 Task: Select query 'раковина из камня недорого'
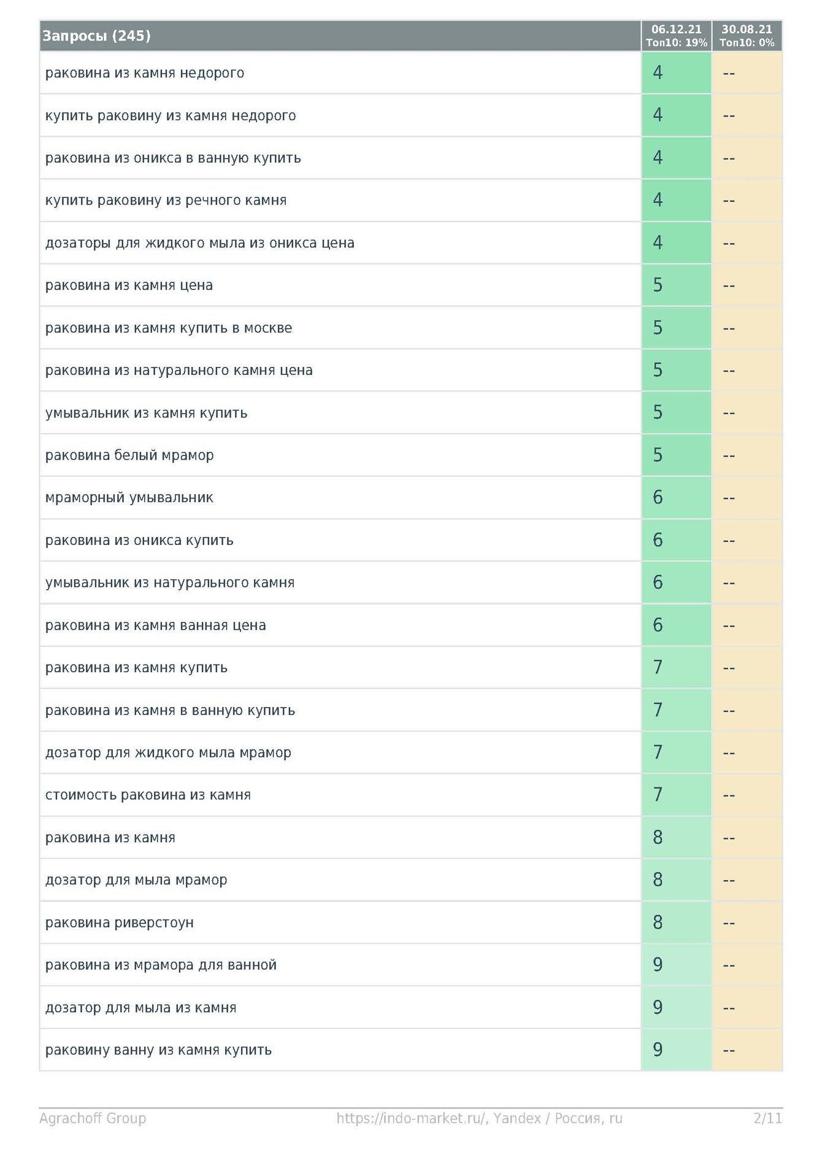pyautogui.click(x=145, y=73)
